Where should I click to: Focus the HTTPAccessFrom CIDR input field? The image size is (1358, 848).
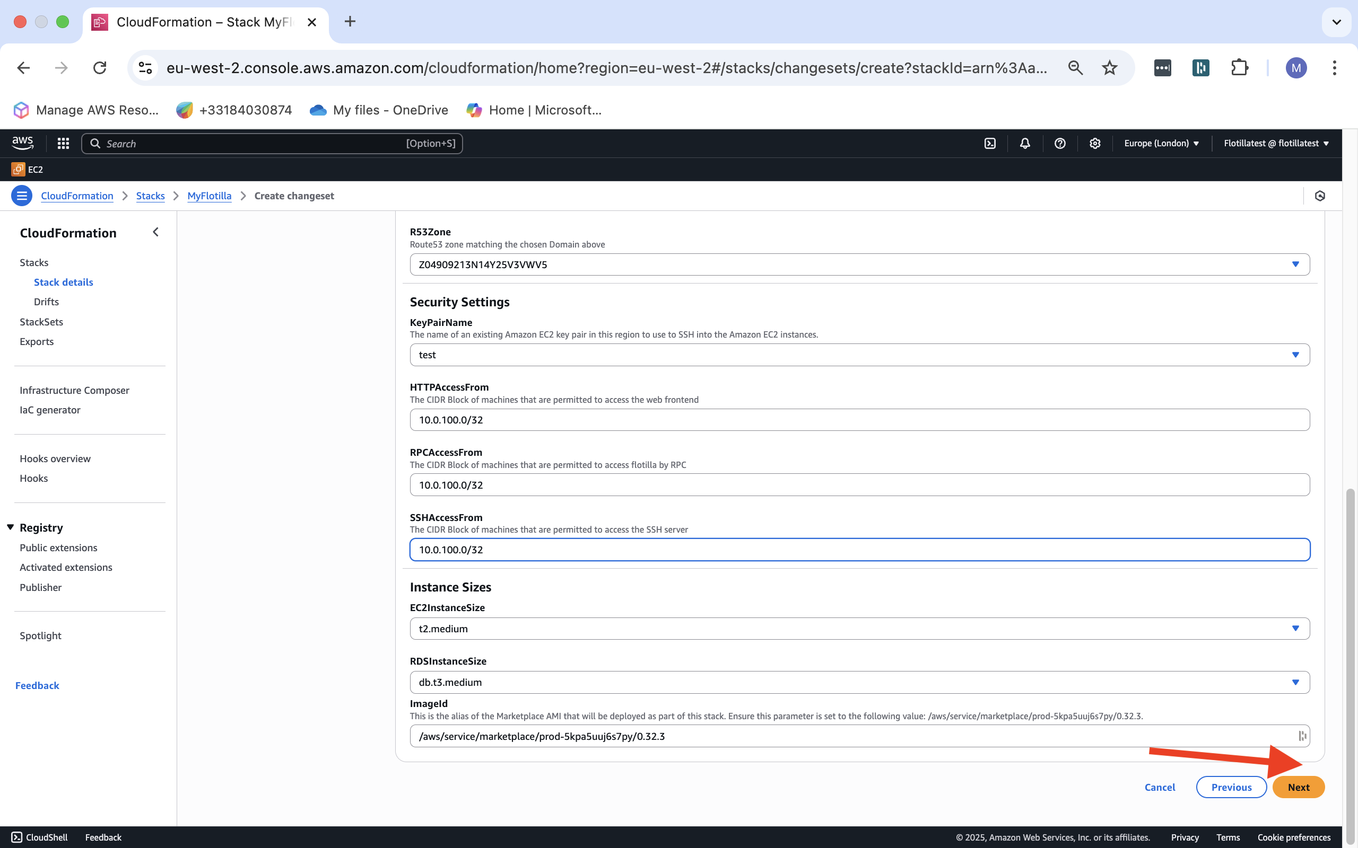tap(859, 420)
